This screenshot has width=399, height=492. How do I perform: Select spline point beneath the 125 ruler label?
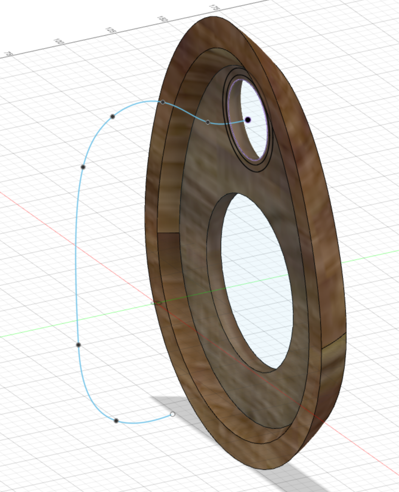[112, 117]
